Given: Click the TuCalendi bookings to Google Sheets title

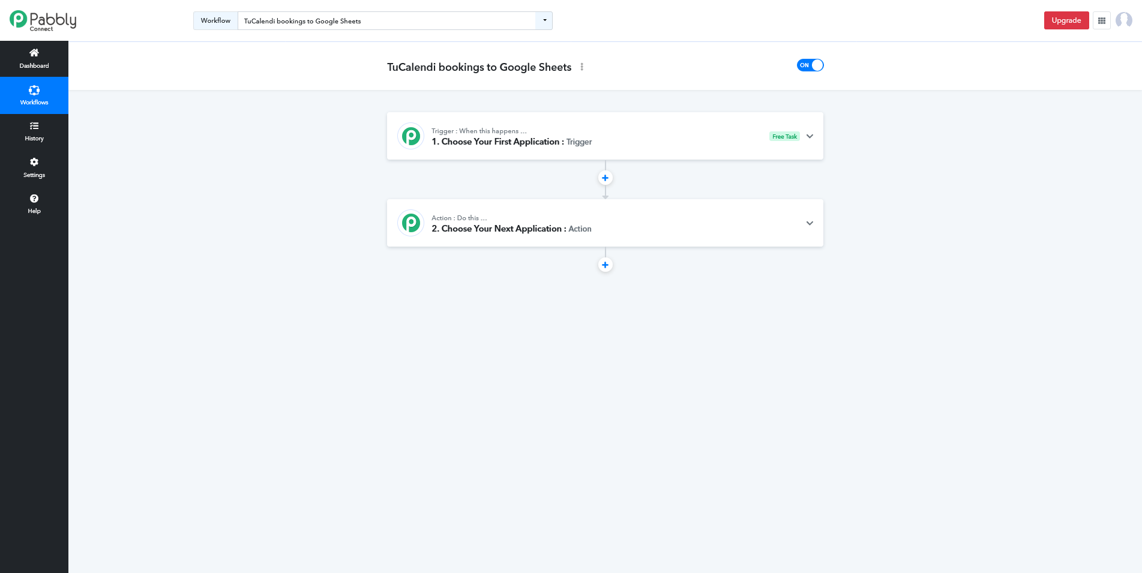Looking at the screenshot, I should (479, 67).
